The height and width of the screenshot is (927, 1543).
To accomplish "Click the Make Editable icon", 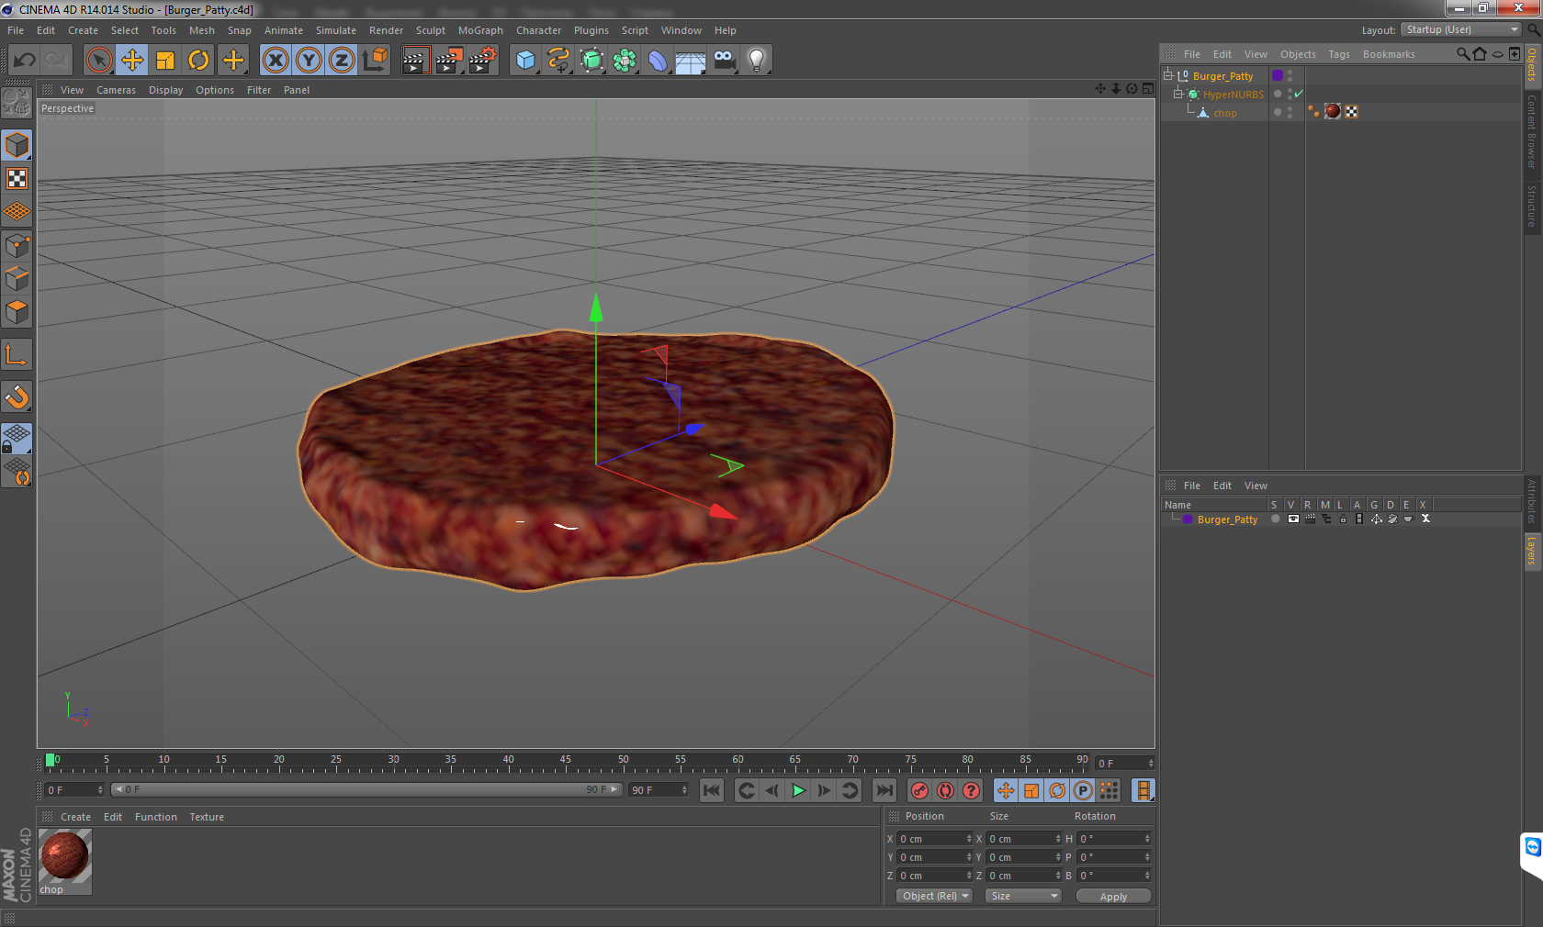I will (17, 103).
